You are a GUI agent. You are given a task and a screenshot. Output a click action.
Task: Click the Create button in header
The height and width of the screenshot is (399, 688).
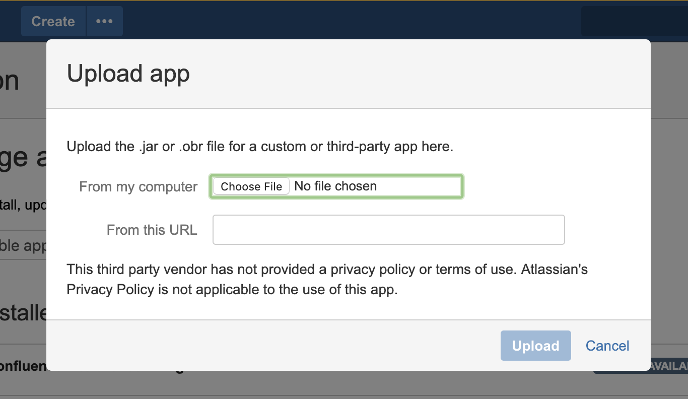point(53,21)
